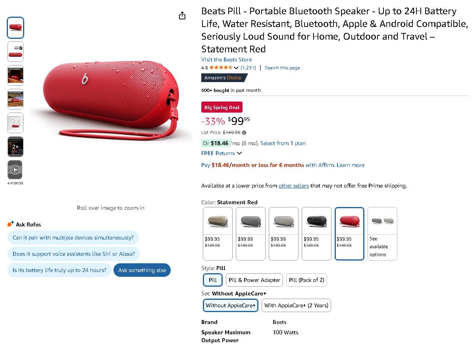
Task: Ask Rufus about battery life question
Action: pyautogui.click(x=60, y=270)
